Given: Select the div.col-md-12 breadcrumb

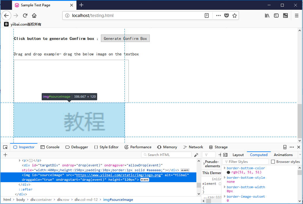Looking at the screenshot, I should click(x=86, y=200).
